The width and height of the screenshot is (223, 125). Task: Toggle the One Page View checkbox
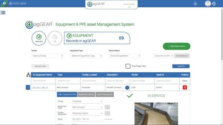(128, 66)
